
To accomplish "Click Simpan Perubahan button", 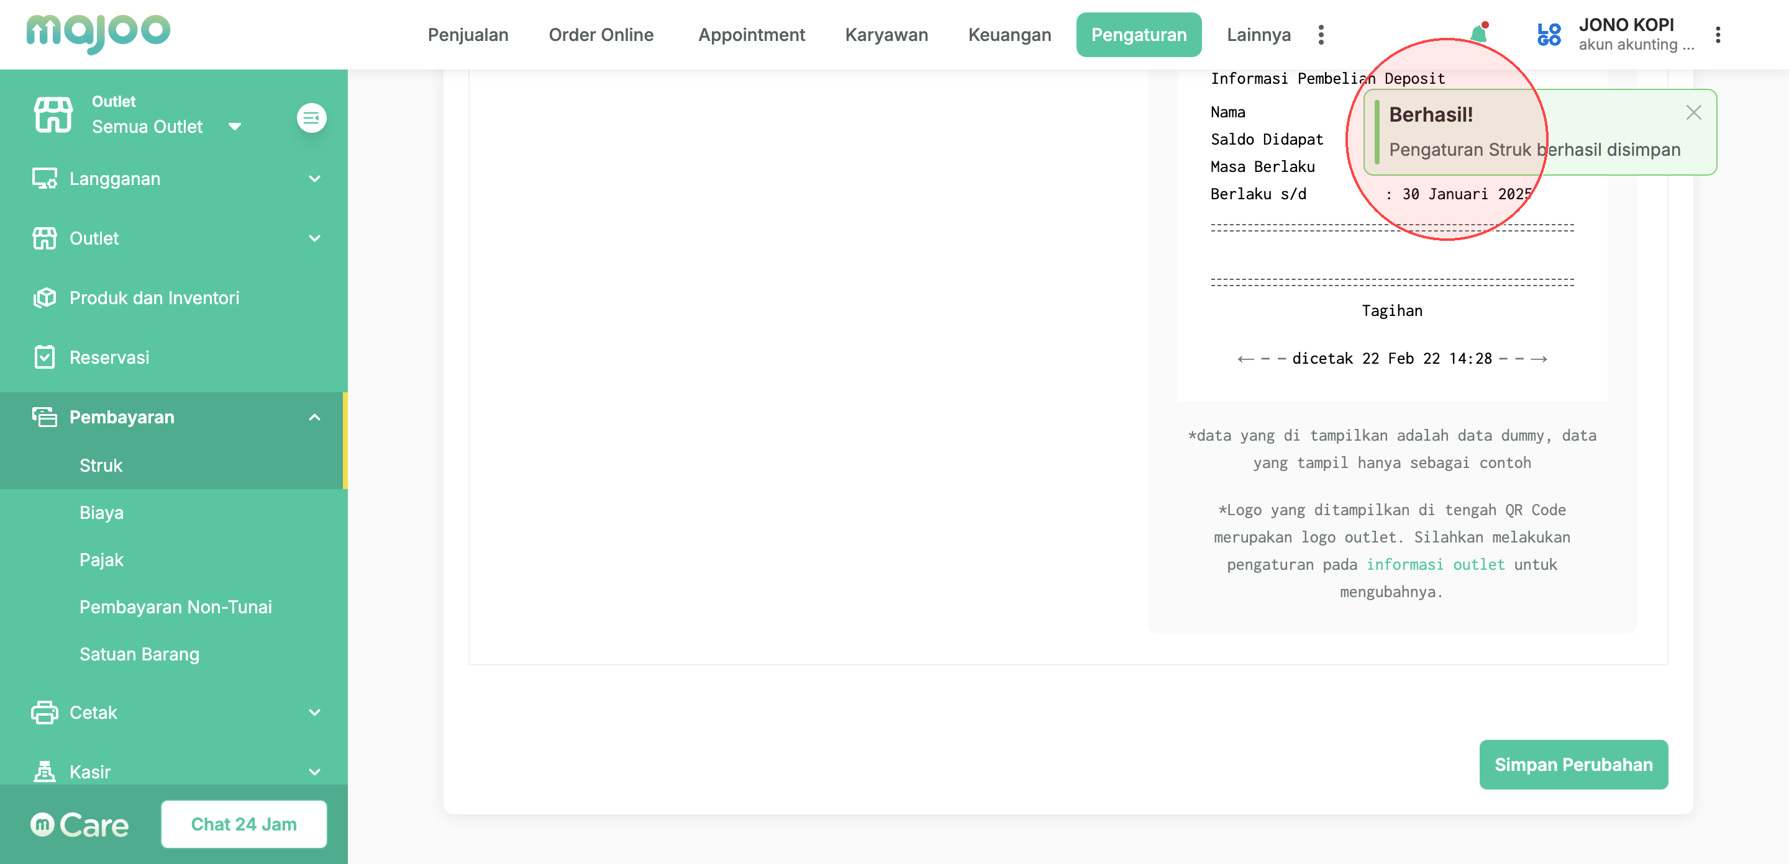I will point(1573,764).
